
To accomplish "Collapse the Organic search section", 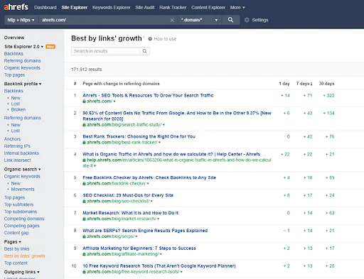I will (22, 169).
